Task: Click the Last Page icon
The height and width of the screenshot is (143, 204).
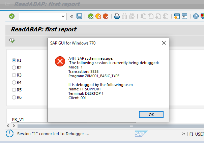Action: coord(166,17)
